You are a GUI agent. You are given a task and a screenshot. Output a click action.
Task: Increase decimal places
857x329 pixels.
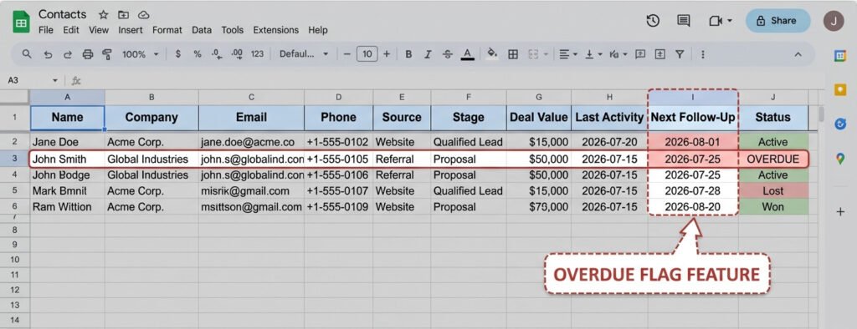click(x=237, y=54)
